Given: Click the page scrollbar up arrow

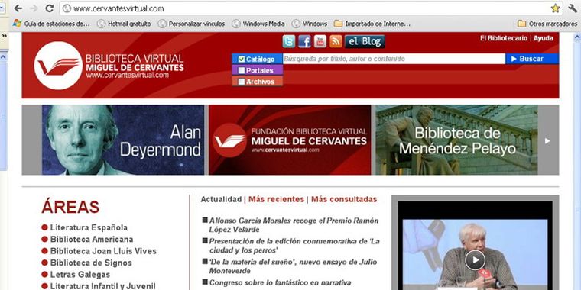Looking at the screenshot, I should (x=577, y=37).
